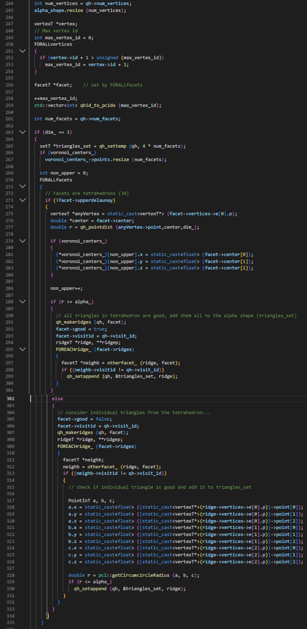
Task: Collapse the FORALLvertices block at line 251
Action: (22, 51)
